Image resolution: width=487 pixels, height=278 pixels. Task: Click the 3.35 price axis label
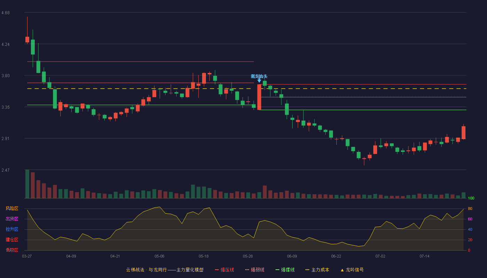click(6, 107)
